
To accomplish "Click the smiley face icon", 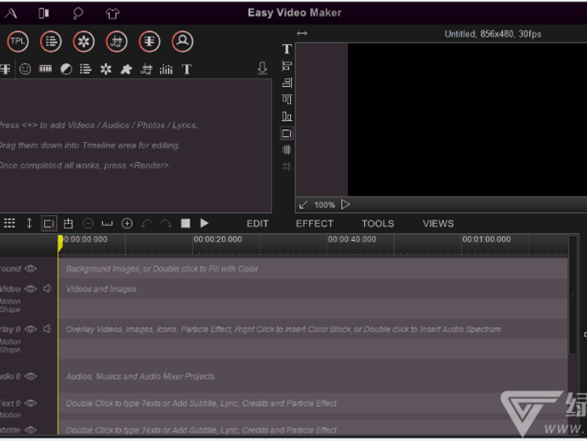I will click(x=25, y=69).
